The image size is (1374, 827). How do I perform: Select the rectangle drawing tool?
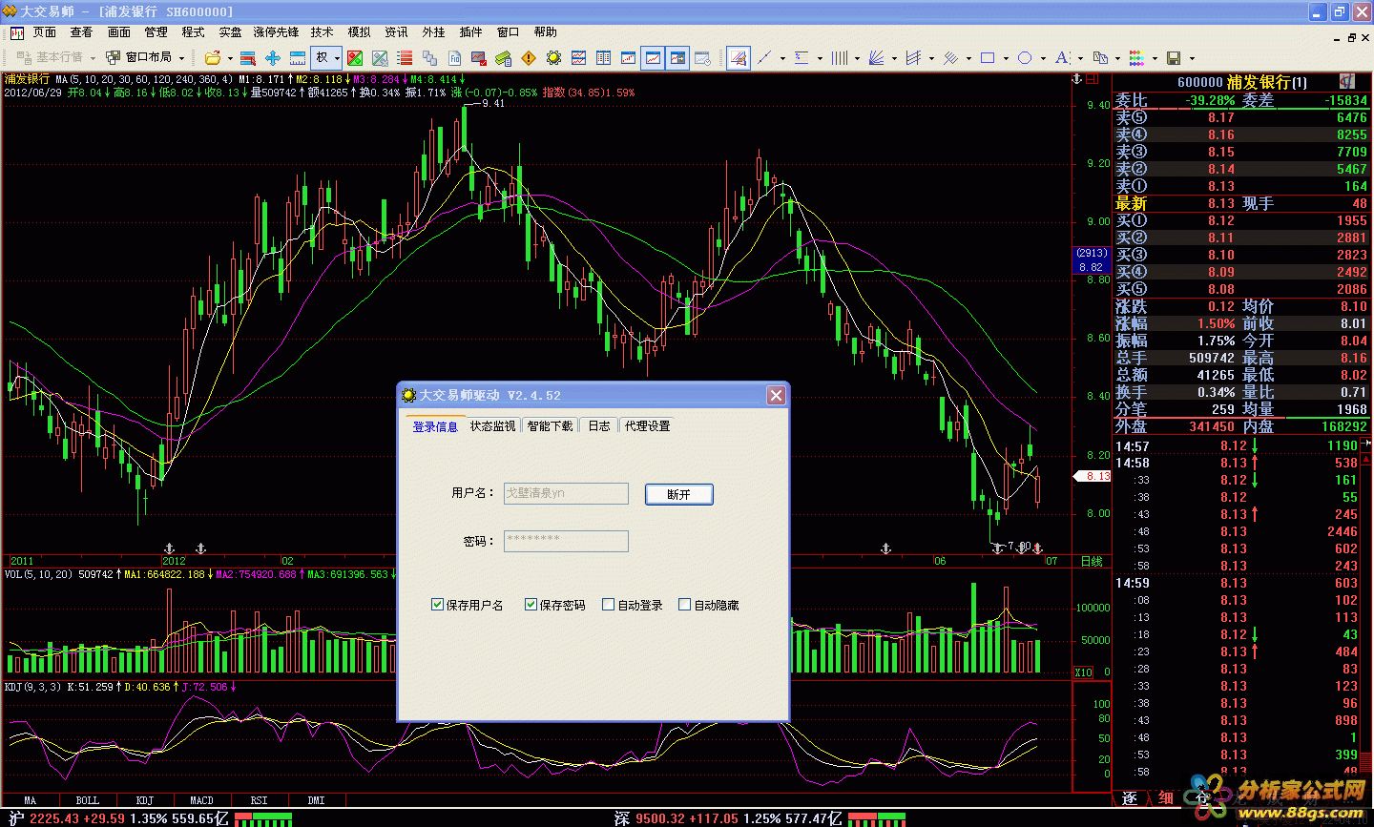pos(988,58)
